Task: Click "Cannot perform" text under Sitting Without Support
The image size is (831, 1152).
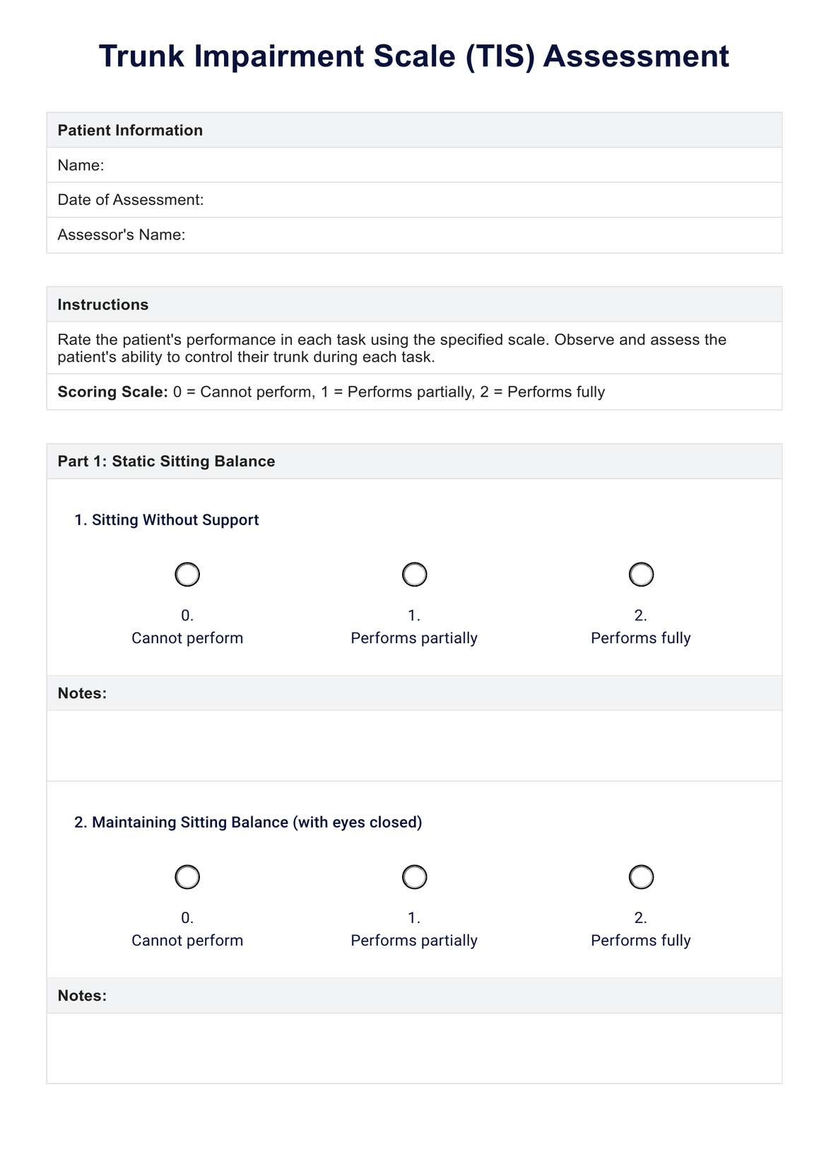Action: [187, 638]
